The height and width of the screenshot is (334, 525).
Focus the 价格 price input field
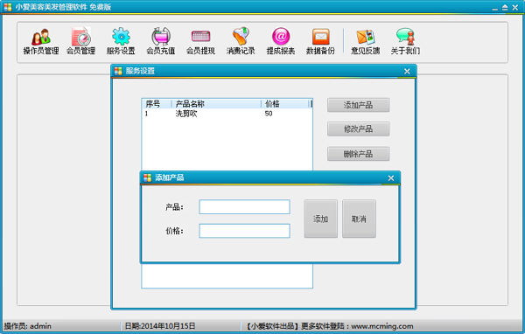pos(244,231)
